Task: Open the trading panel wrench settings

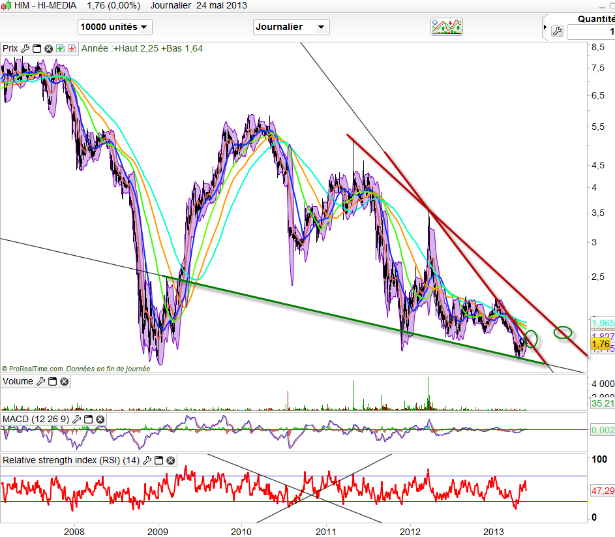Action: click(x=557, y=31)
